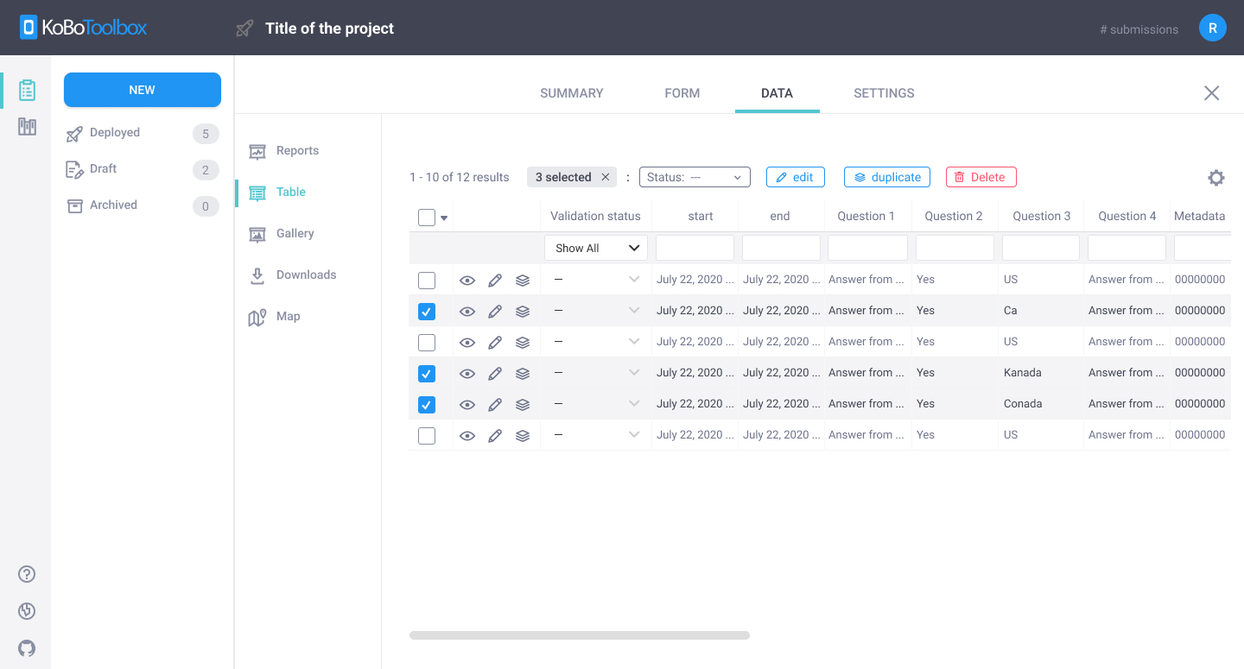The height and width of the screenshot is (669, 1244).
Task: Open the Map view
Action: coord(289,316)
